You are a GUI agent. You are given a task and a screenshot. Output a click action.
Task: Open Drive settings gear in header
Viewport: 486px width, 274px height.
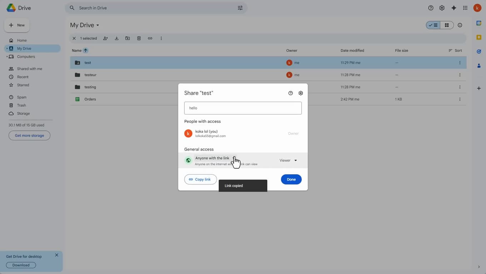pos(442,8)
